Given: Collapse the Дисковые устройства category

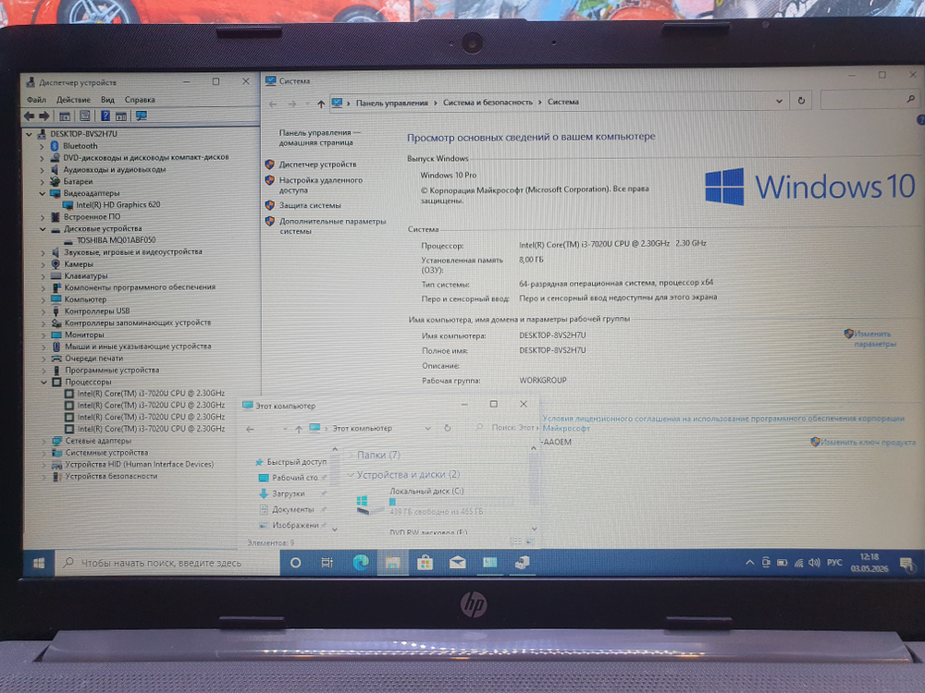Looking at the screenshot, I should click(43, 228).
